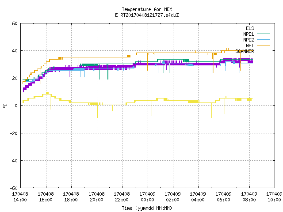Click the y-axis value 40
Screen dimensions: 283x212
[15, 51]
